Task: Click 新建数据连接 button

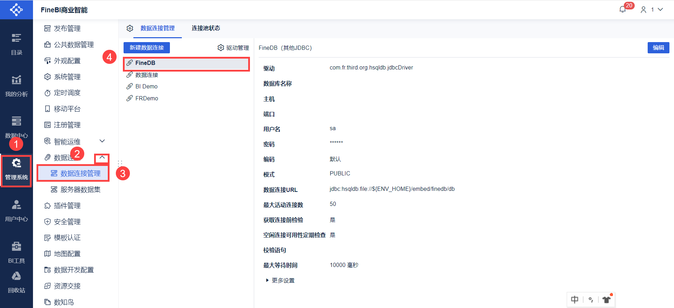Action: click(147, 48)
